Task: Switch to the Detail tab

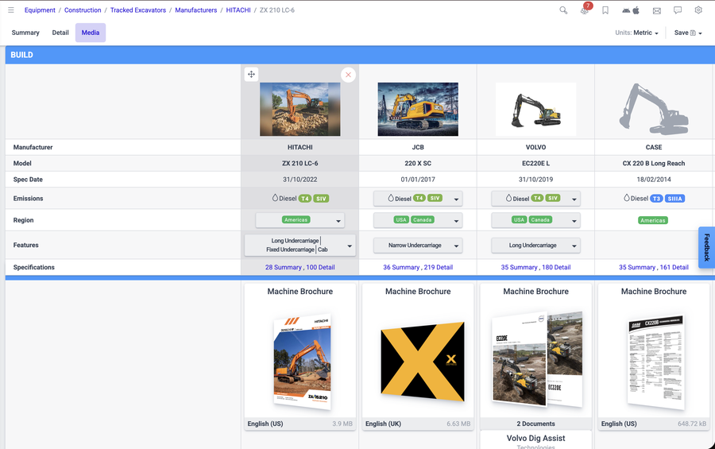Action: [x=60, y=33]
